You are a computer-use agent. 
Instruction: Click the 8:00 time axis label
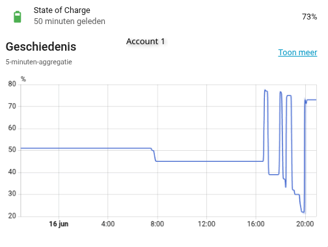pyautogui.click(x=157, y=224)
